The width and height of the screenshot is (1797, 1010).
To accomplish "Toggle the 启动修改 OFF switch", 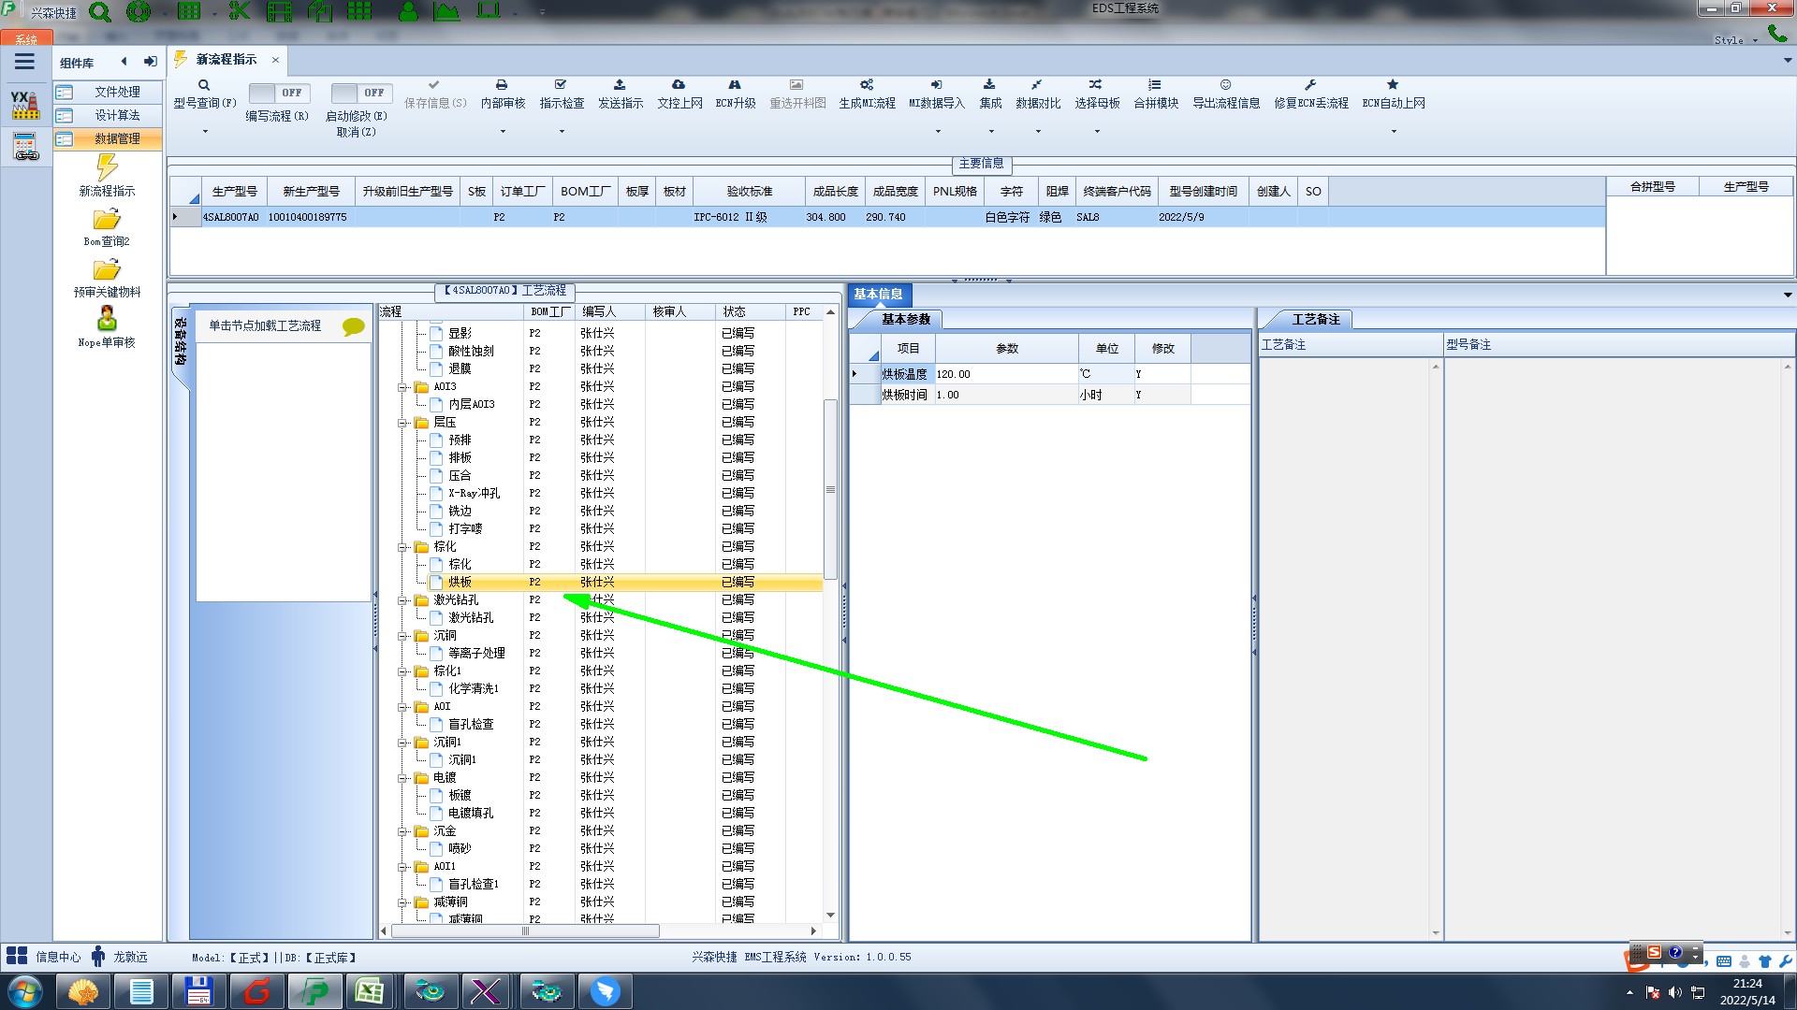I will pyautogui.click(x=360, y=93).
